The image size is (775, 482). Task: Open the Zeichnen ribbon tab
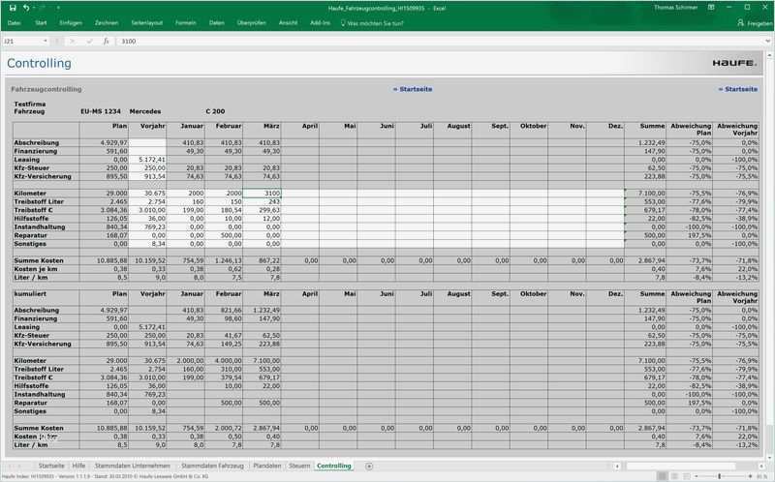pos(107,23)
